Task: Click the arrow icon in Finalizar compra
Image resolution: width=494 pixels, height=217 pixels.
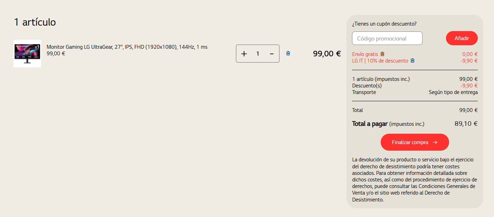Action: point(435,142)
